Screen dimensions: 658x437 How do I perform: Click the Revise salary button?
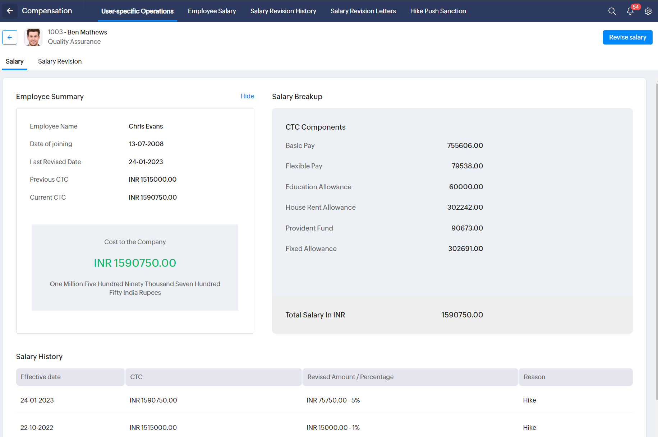(627, 37)
